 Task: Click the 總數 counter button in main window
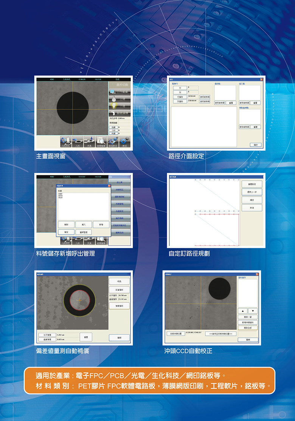pos(113,127)
